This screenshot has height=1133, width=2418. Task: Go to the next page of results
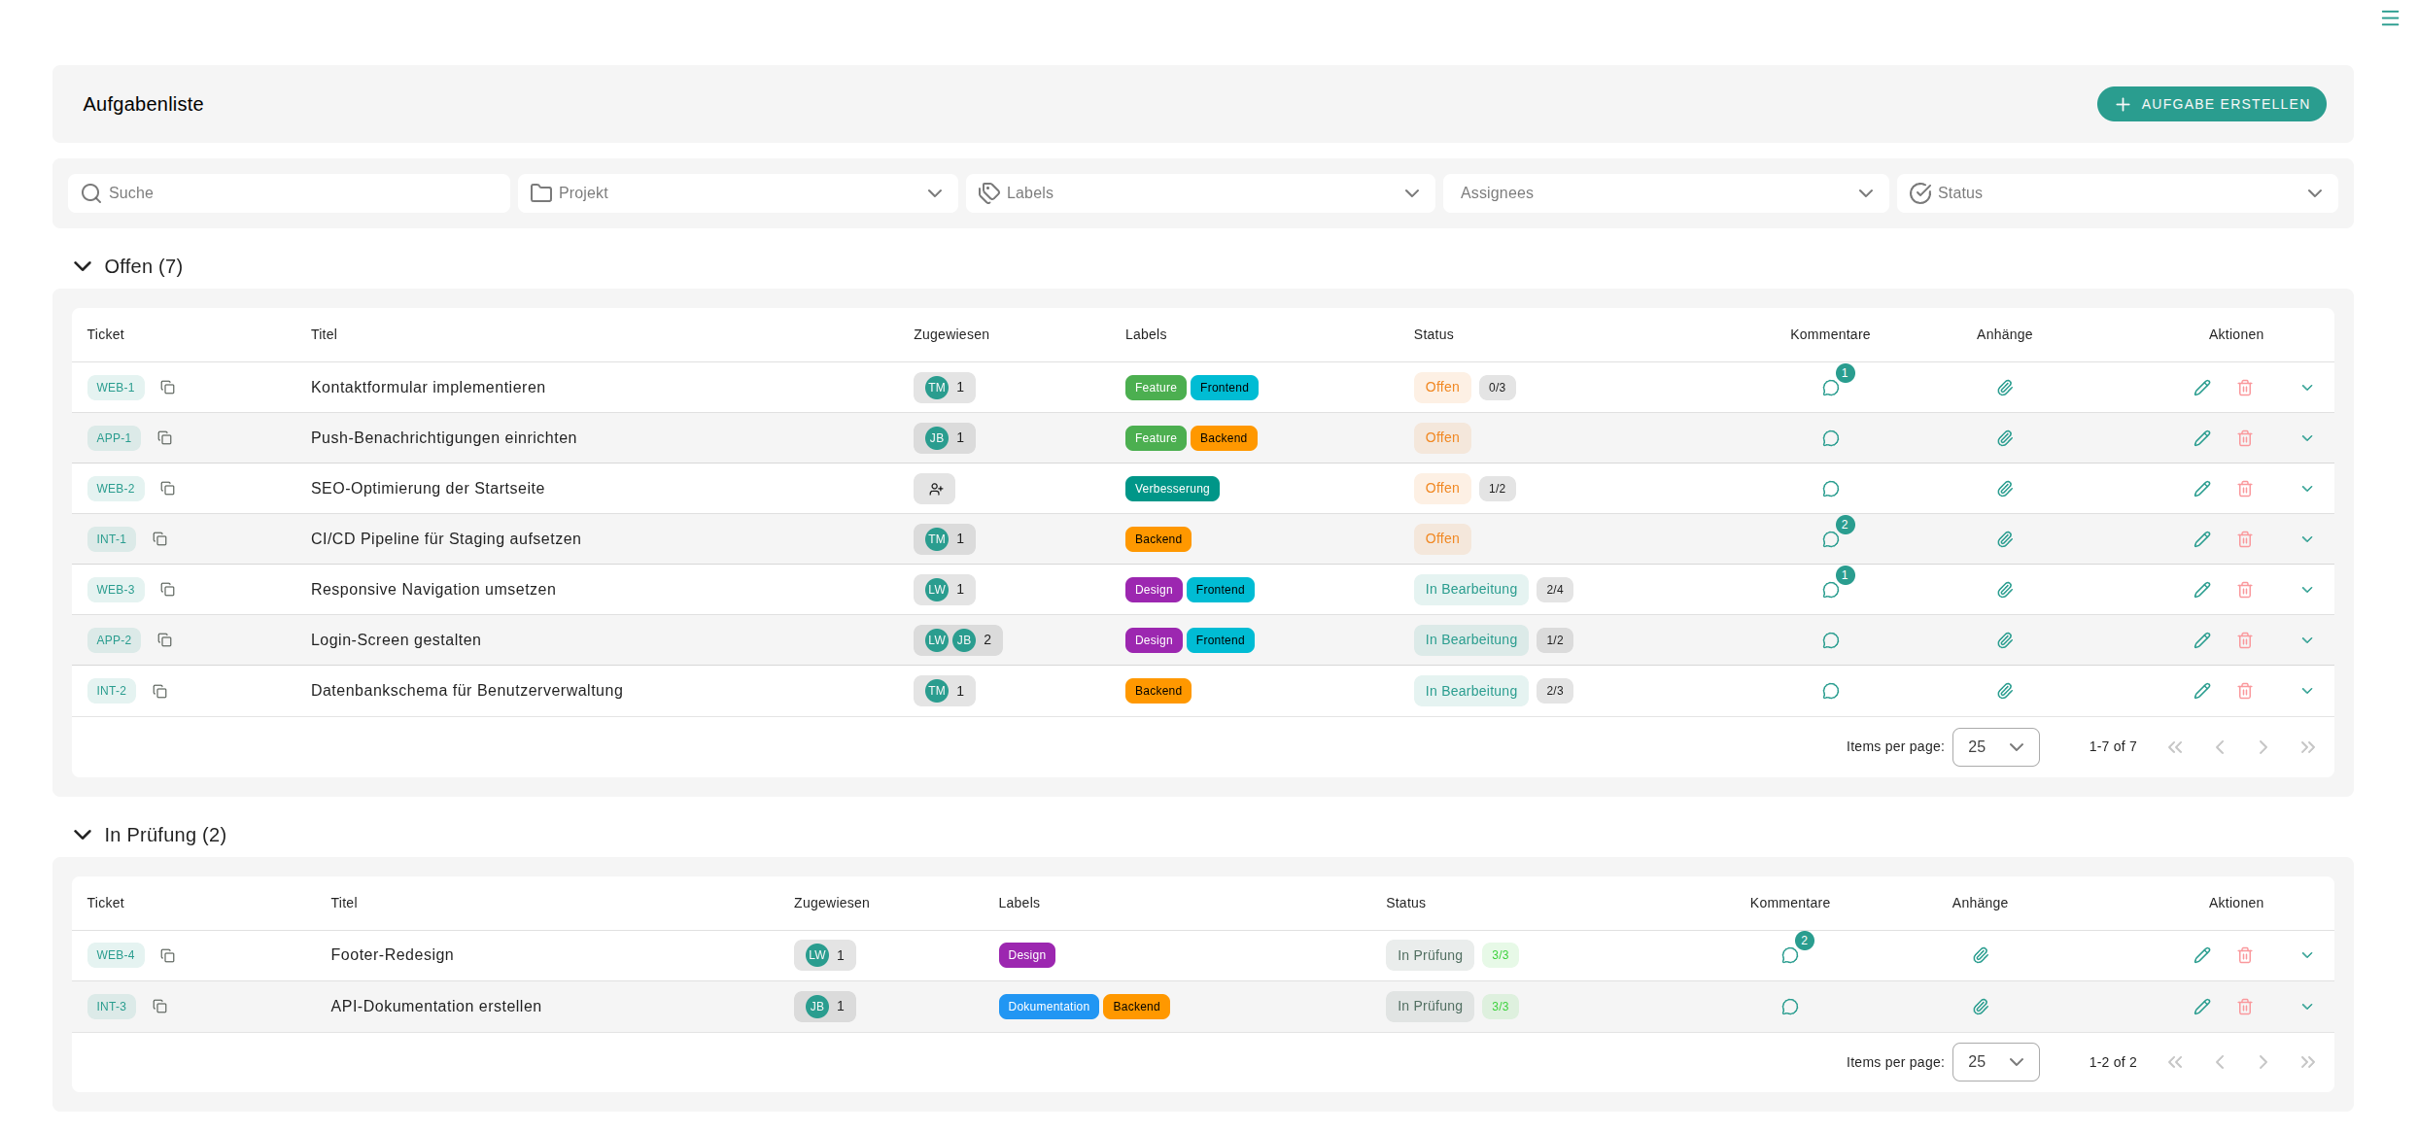[2263, 746]
